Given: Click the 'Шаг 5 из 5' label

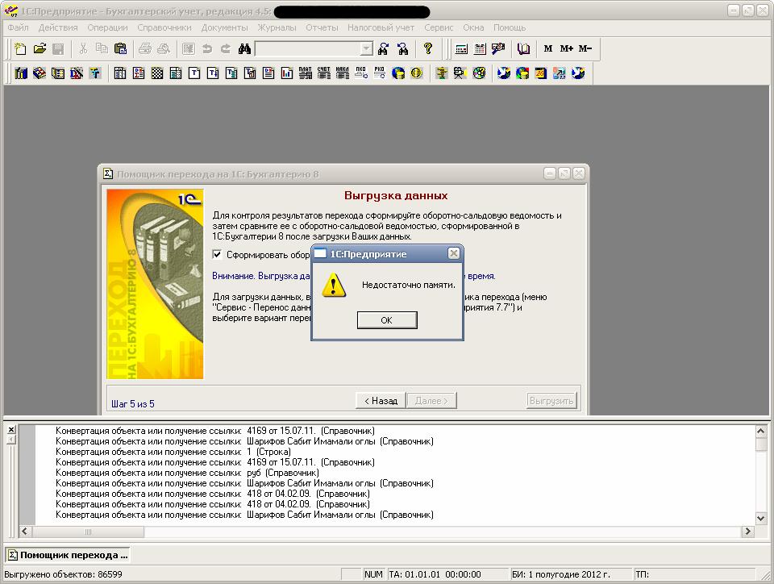Looking at the screenshot, I should click(133, 404).
